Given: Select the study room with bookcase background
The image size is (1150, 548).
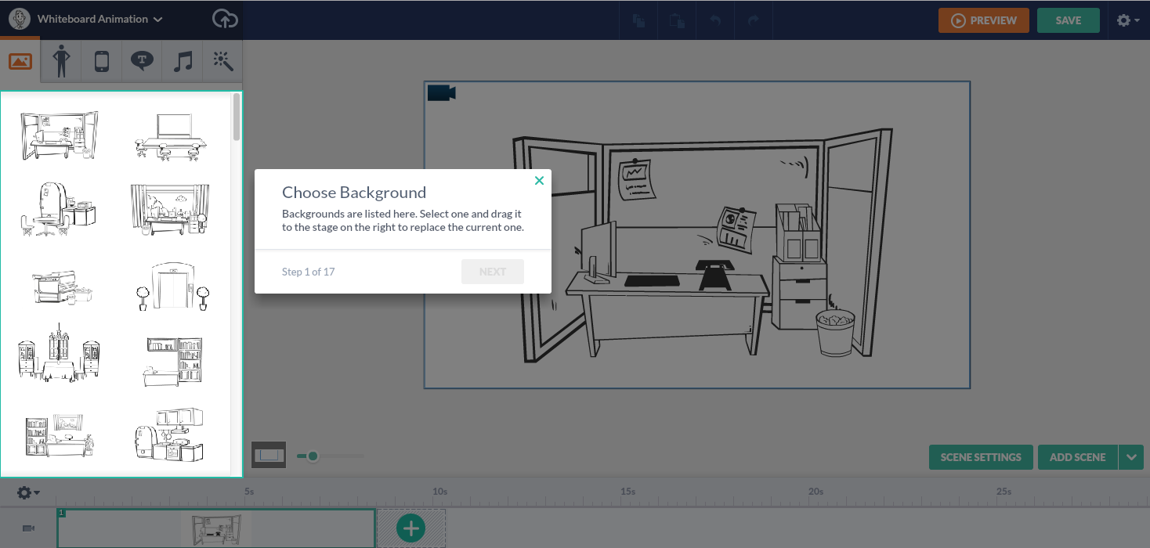Looking at the screenshot, I should click(x=60, y=435).
